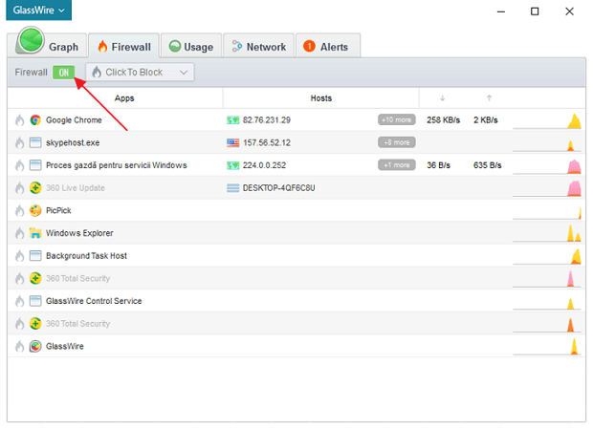This screenshot has width=593, height=429.
Task: Sort by the download arrow column
Action: tap(442, 98)
